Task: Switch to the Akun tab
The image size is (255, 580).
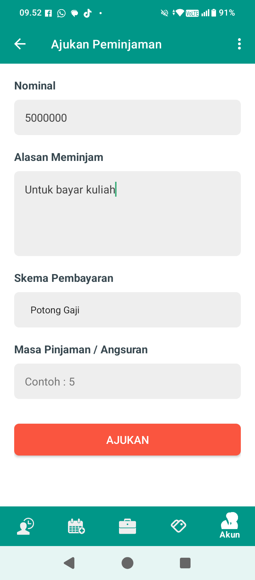Action: [x=229, y=526]
